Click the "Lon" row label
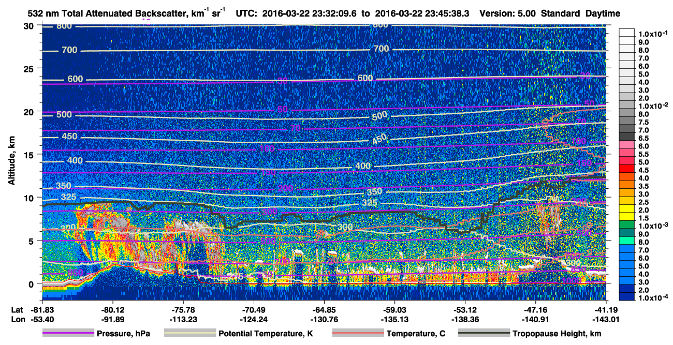Image resolution: width=673 pixels, height=345 pixels. click(17, 319)
